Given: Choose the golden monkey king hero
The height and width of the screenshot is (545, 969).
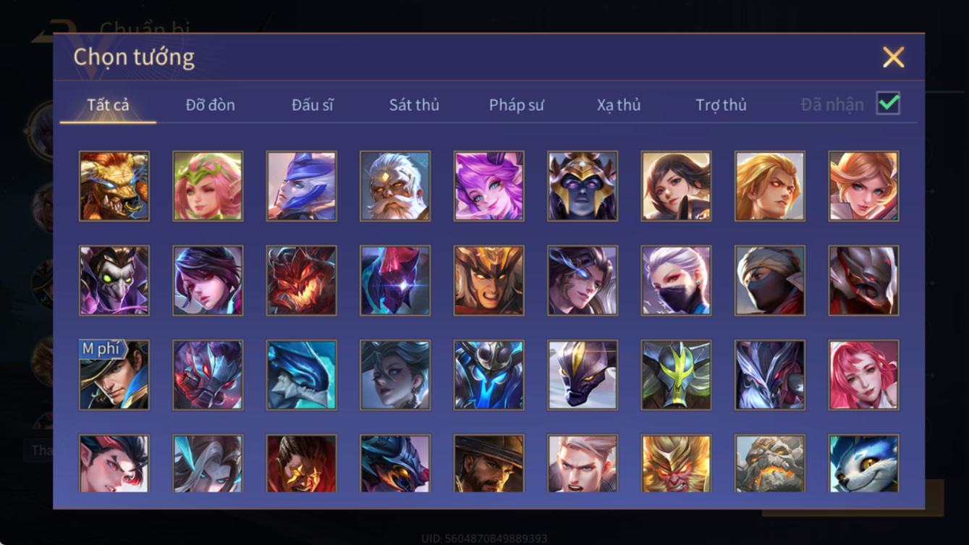Looking at the screenshot, I should [x=677, y=463].
